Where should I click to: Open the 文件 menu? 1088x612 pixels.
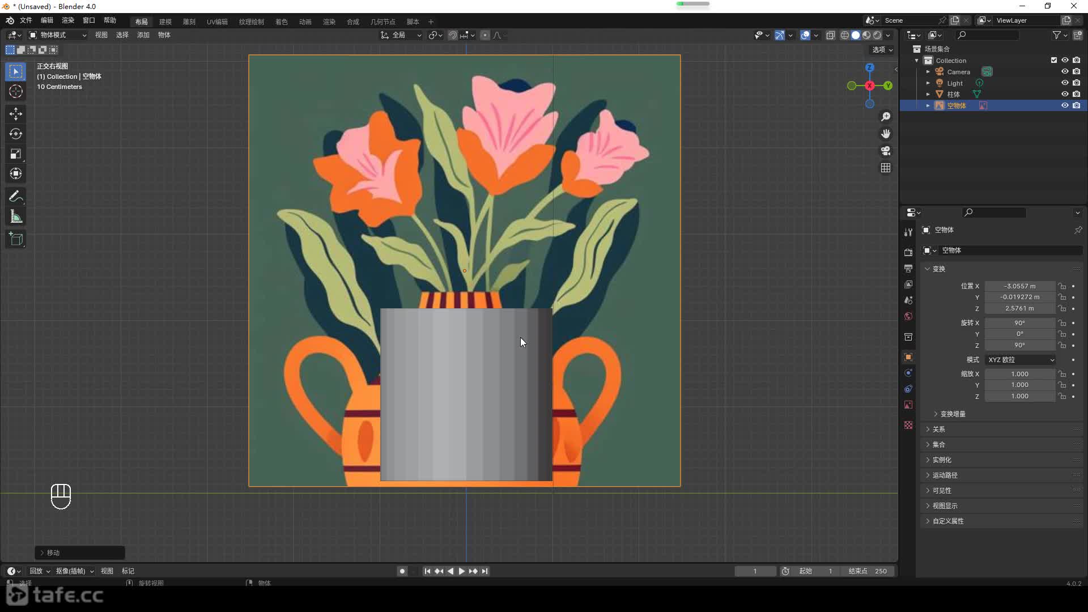(x=26, y=20)
